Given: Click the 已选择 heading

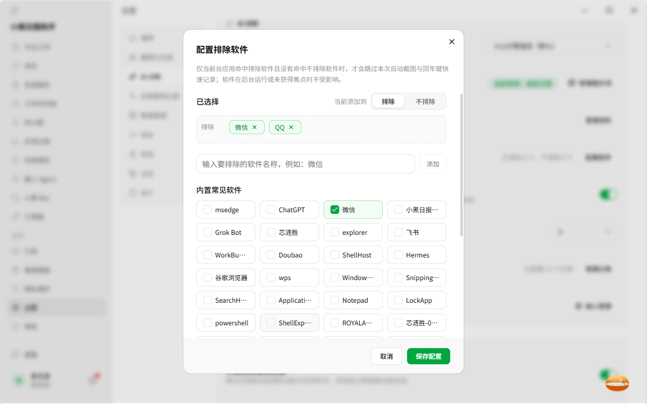Looking at the screenshot, I should tap(208, 101).
